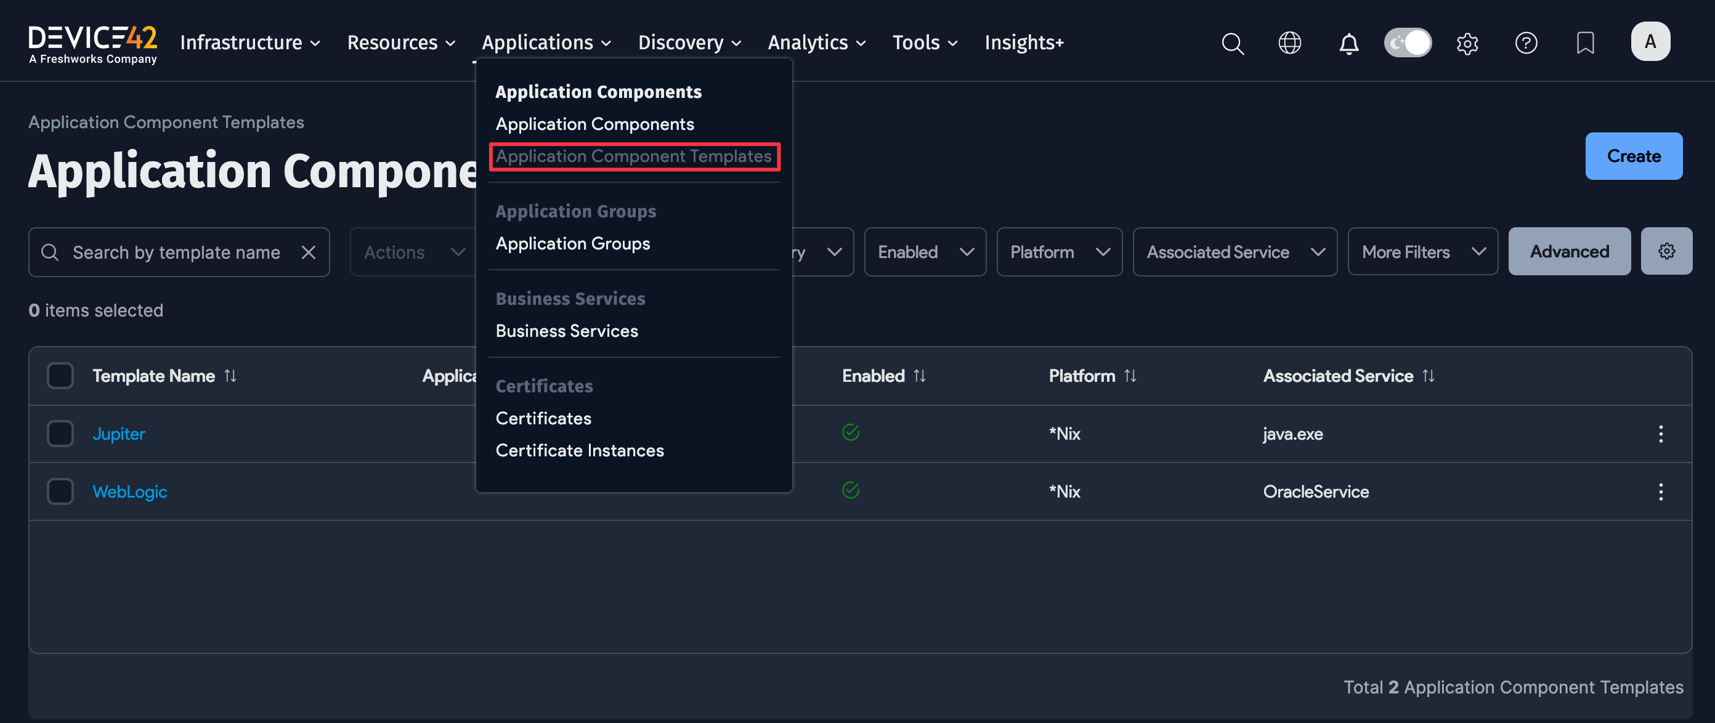Select the checkbox next to WebLogic

(x=60, y=491)
